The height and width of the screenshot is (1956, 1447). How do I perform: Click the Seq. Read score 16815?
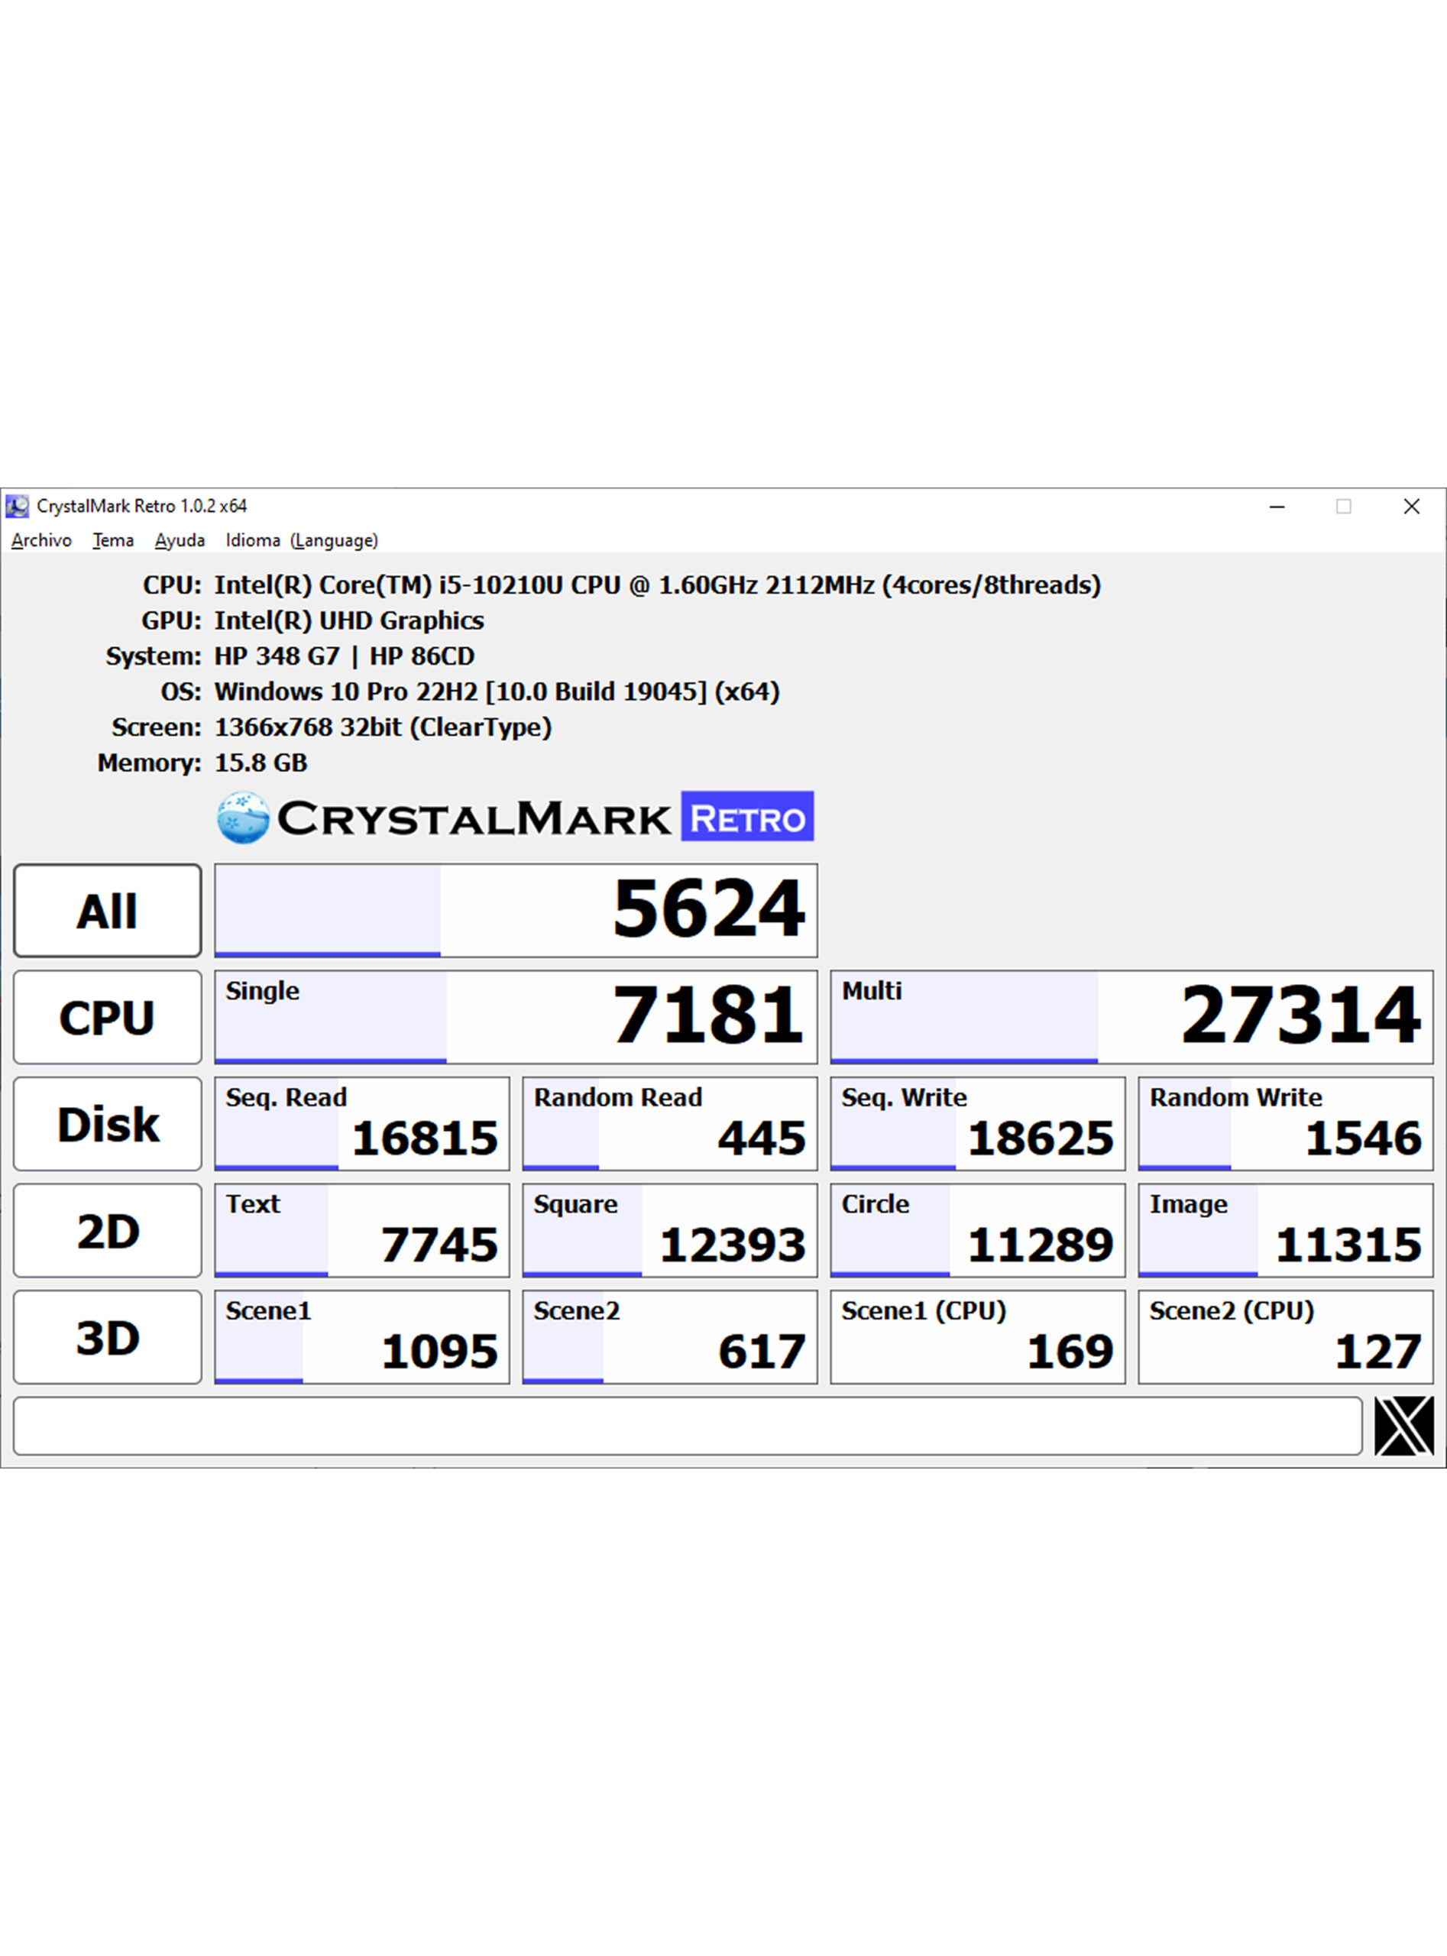[362, 1124]
